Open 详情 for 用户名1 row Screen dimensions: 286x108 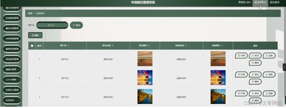(241, 56)
